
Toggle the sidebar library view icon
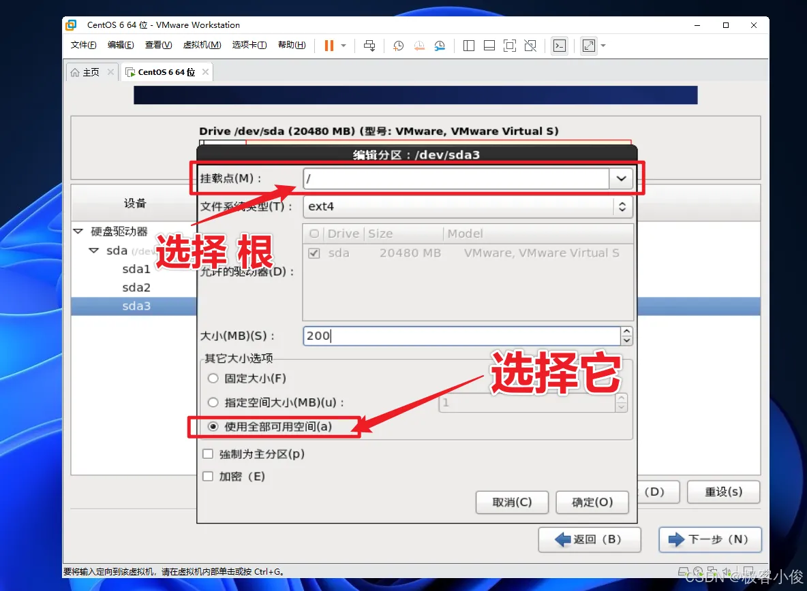[x=468, y=46]
